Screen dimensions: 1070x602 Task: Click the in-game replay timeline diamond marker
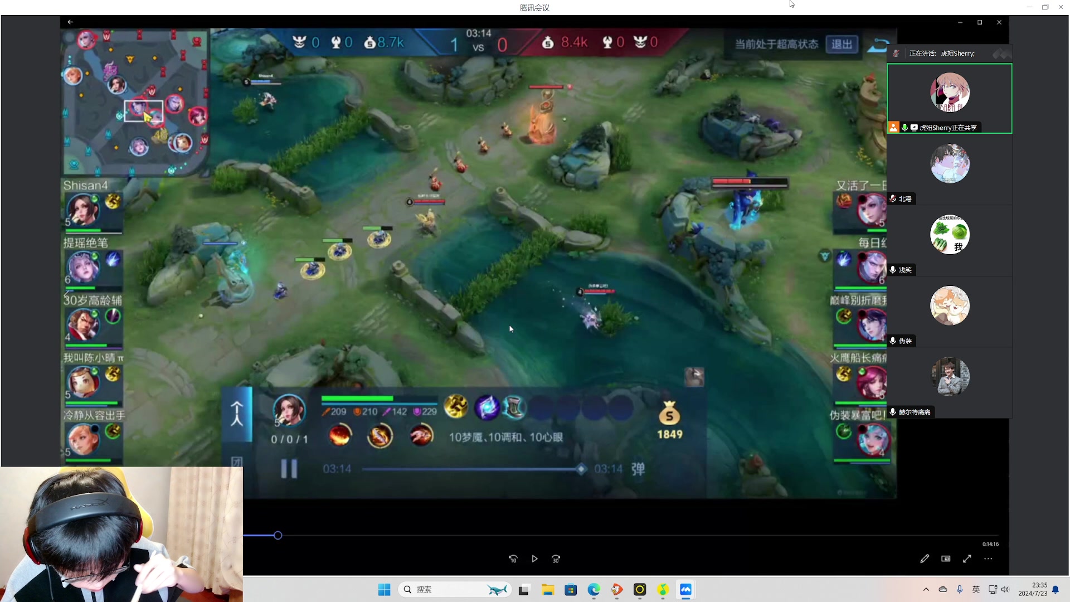(x=581, y=469)
